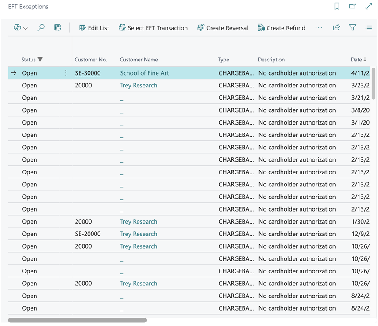
Task: Sort by the Date column header
Action: (x=359, y=60)
